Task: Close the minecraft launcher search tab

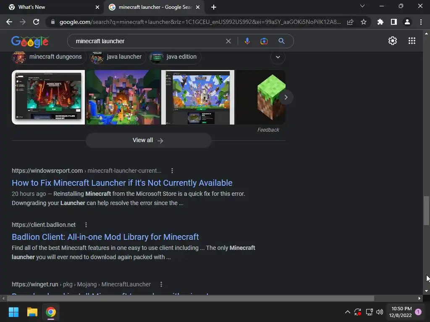Action: click(x=198, y=7)
